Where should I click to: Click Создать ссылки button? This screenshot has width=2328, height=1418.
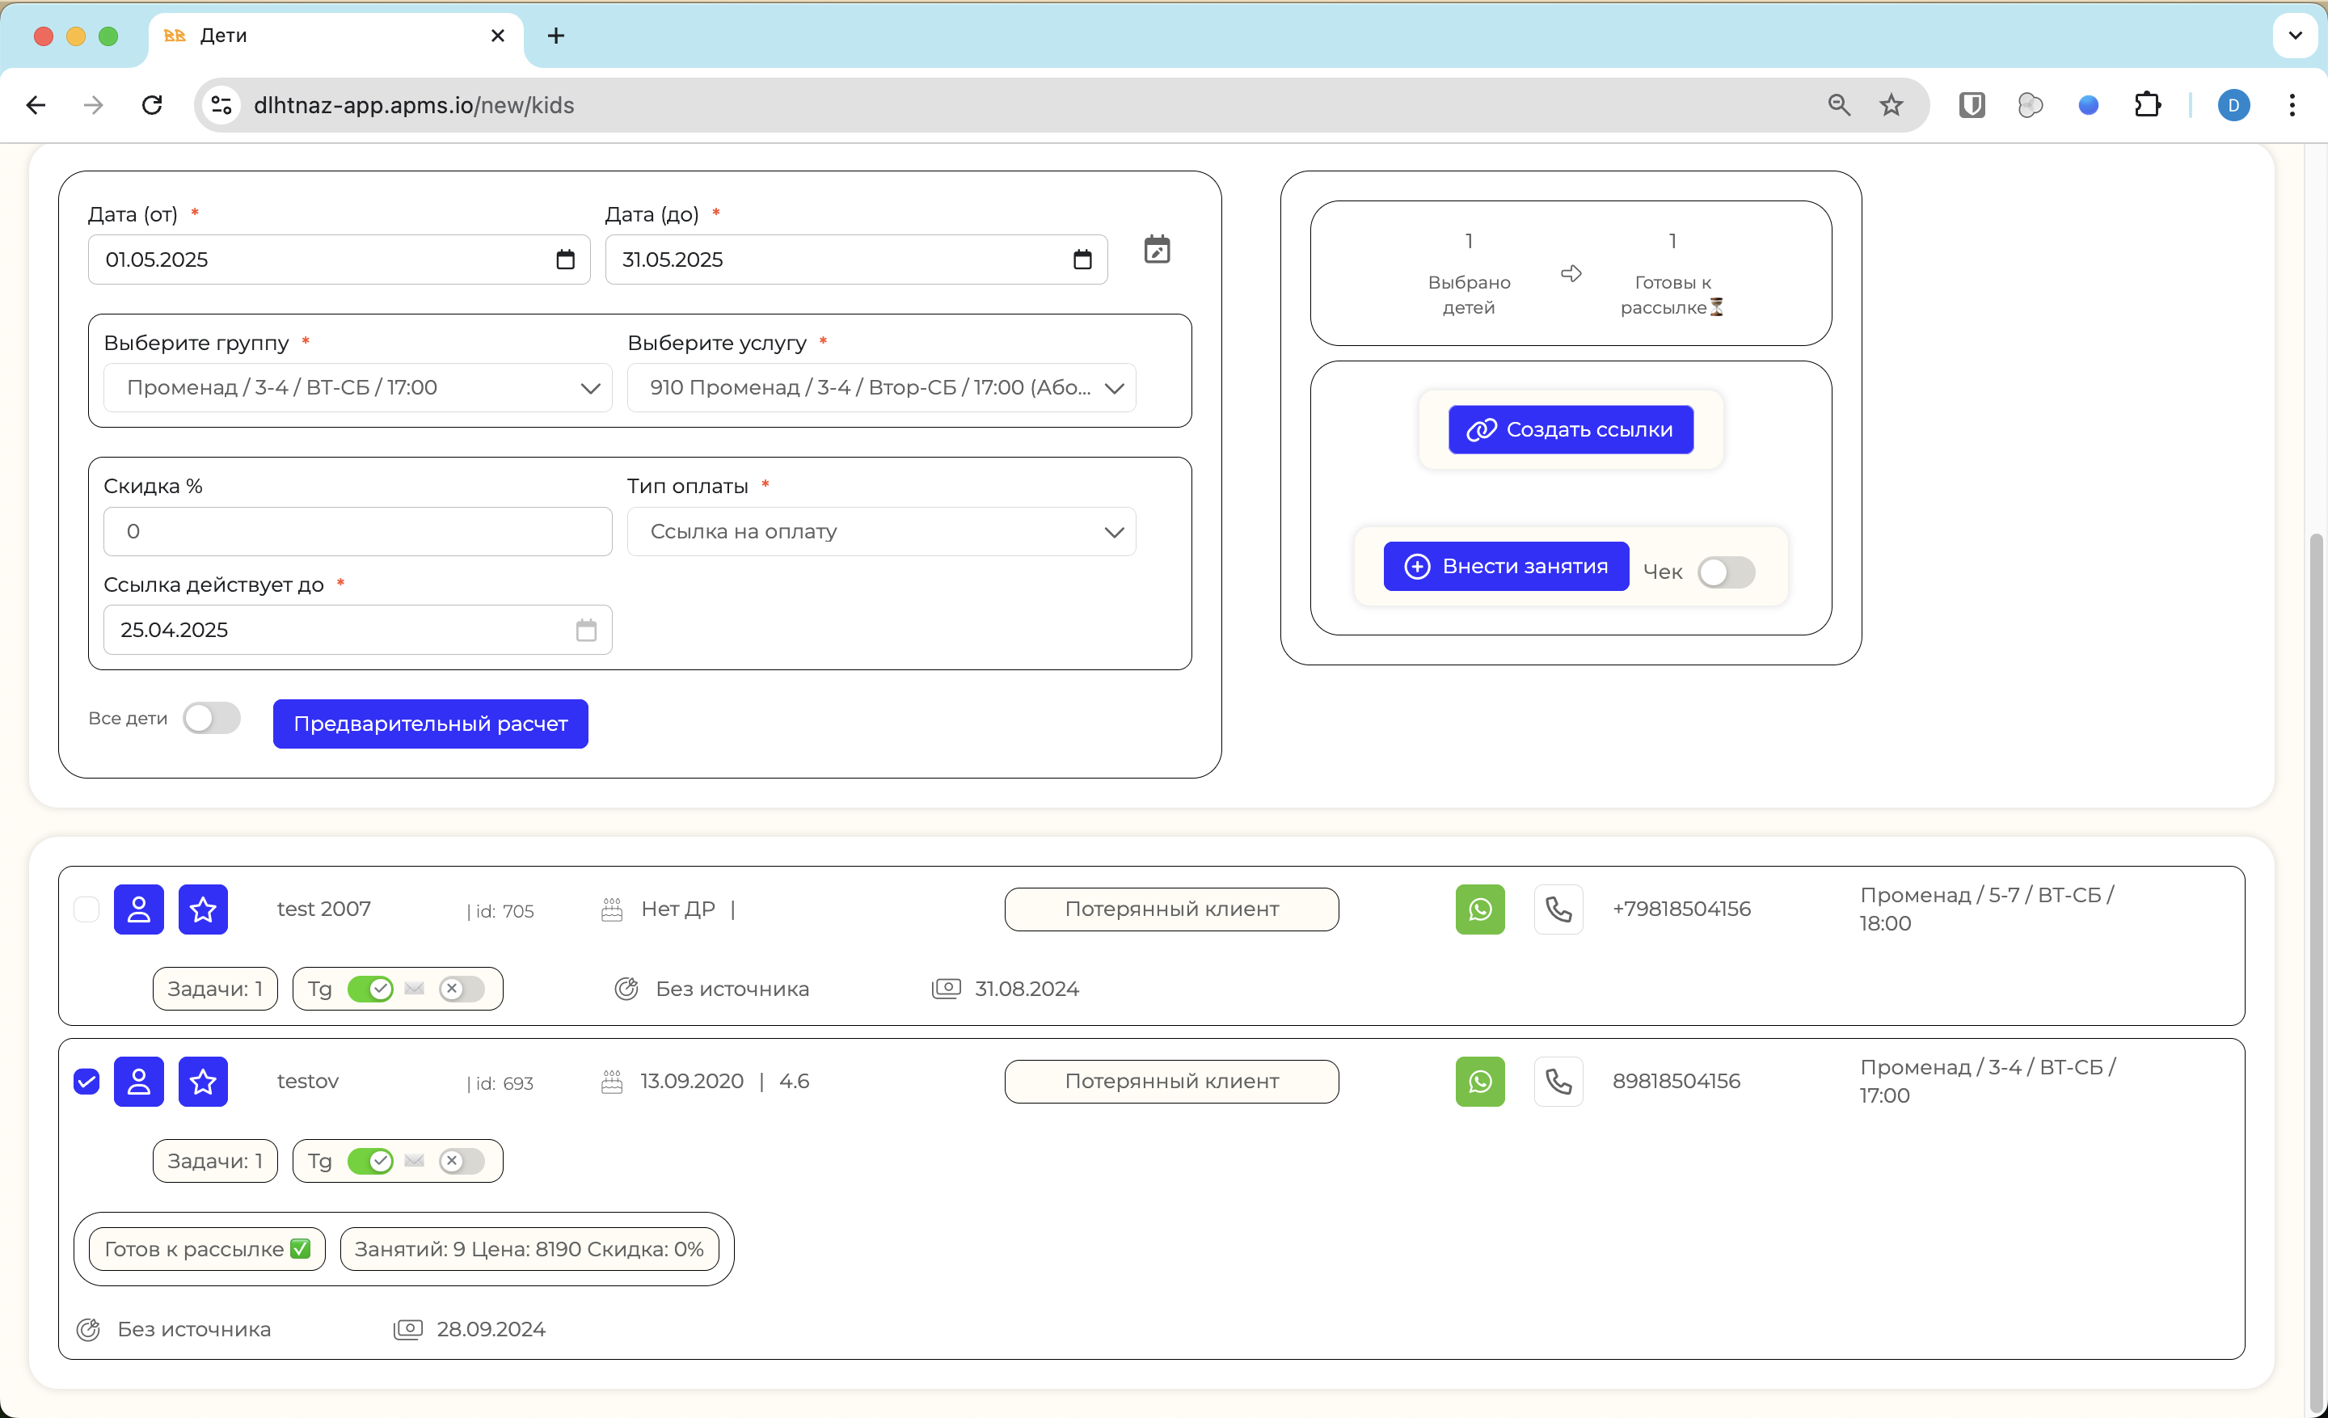pyautogui.click(x=1571, y=430)
